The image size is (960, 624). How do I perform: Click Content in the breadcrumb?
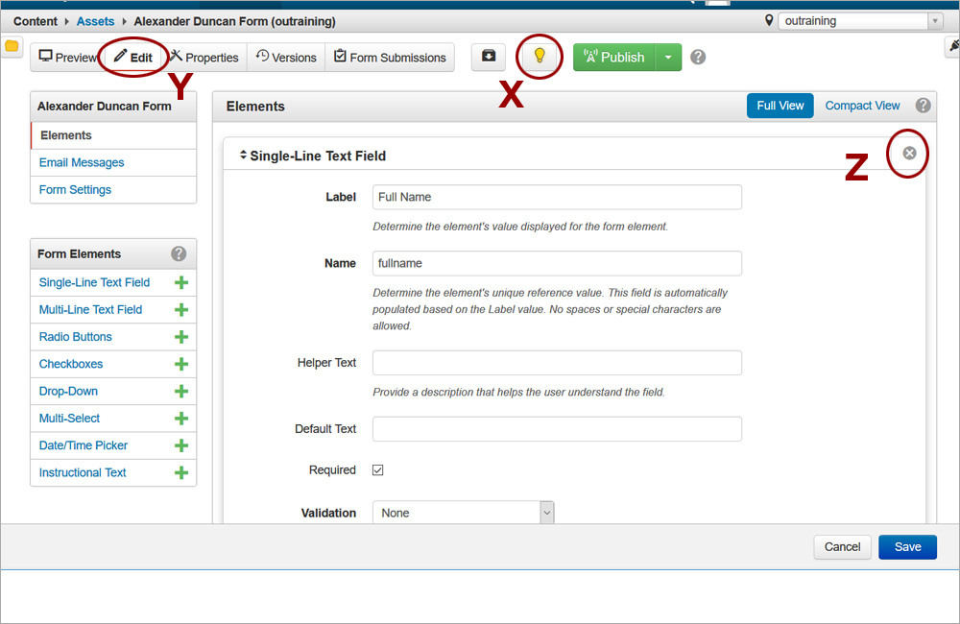[35, 21]
